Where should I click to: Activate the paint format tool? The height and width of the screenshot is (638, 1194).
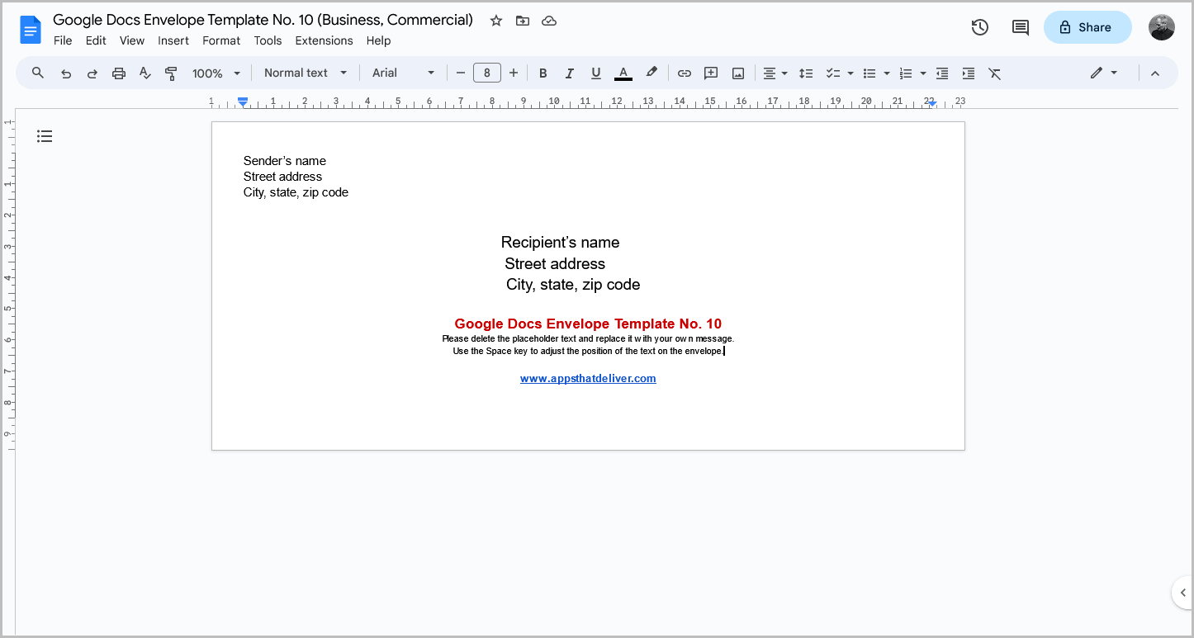(172, 73)
